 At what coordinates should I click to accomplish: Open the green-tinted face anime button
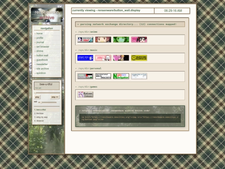pos(121,40)
